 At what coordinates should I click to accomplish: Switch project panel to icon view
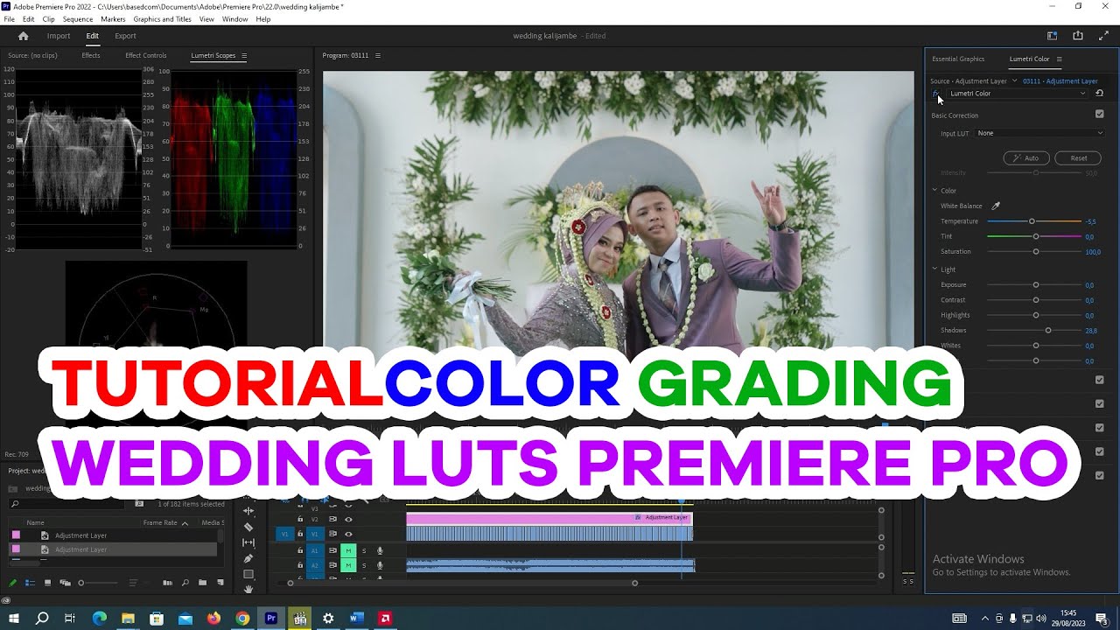[x=47, y=583]
